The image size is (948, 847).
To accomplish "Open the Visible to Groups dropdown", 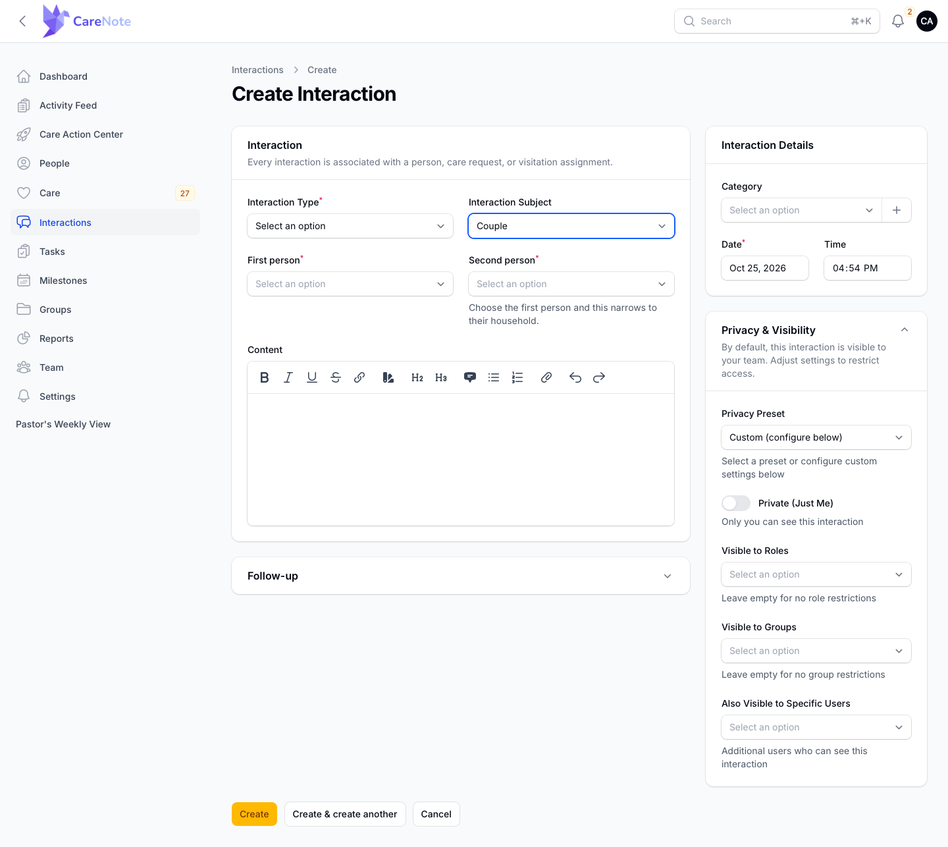I will [816, 651].
